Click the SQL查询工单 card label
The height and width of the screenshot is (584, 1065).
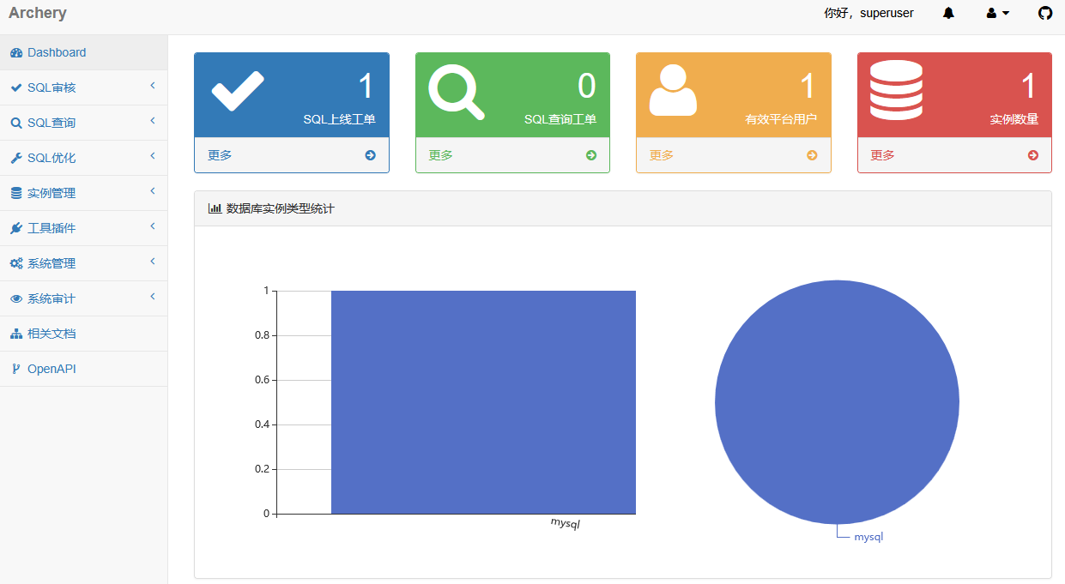tap(560, 119)
